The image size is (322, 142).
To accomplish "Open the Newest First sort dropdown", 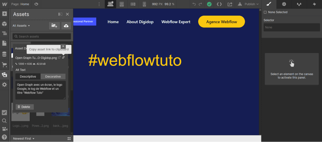I will (x=24, y=138).
